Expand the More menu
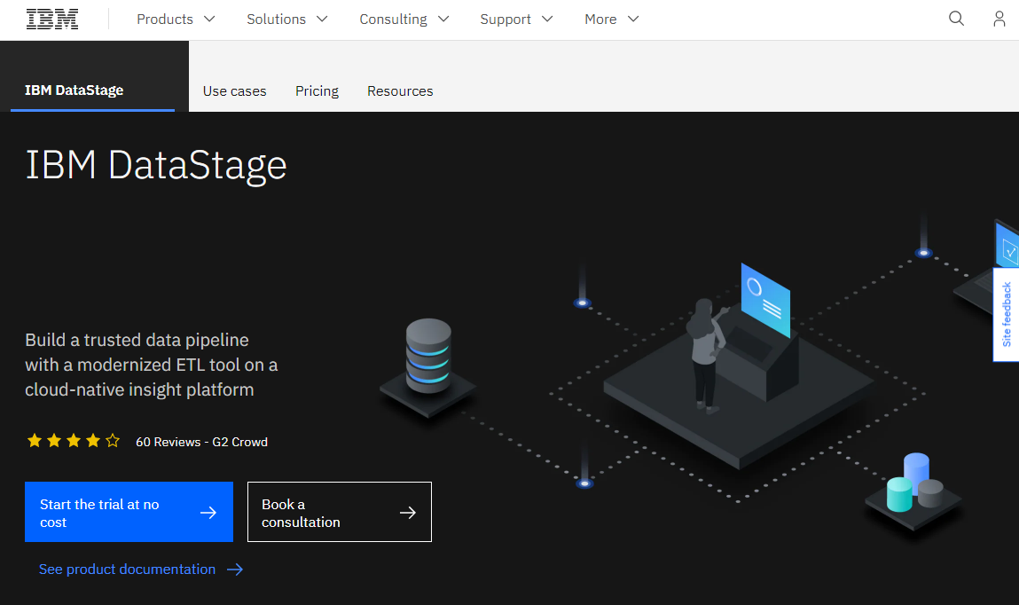This screenshot has width=1019, height=605. click(612, 20)
